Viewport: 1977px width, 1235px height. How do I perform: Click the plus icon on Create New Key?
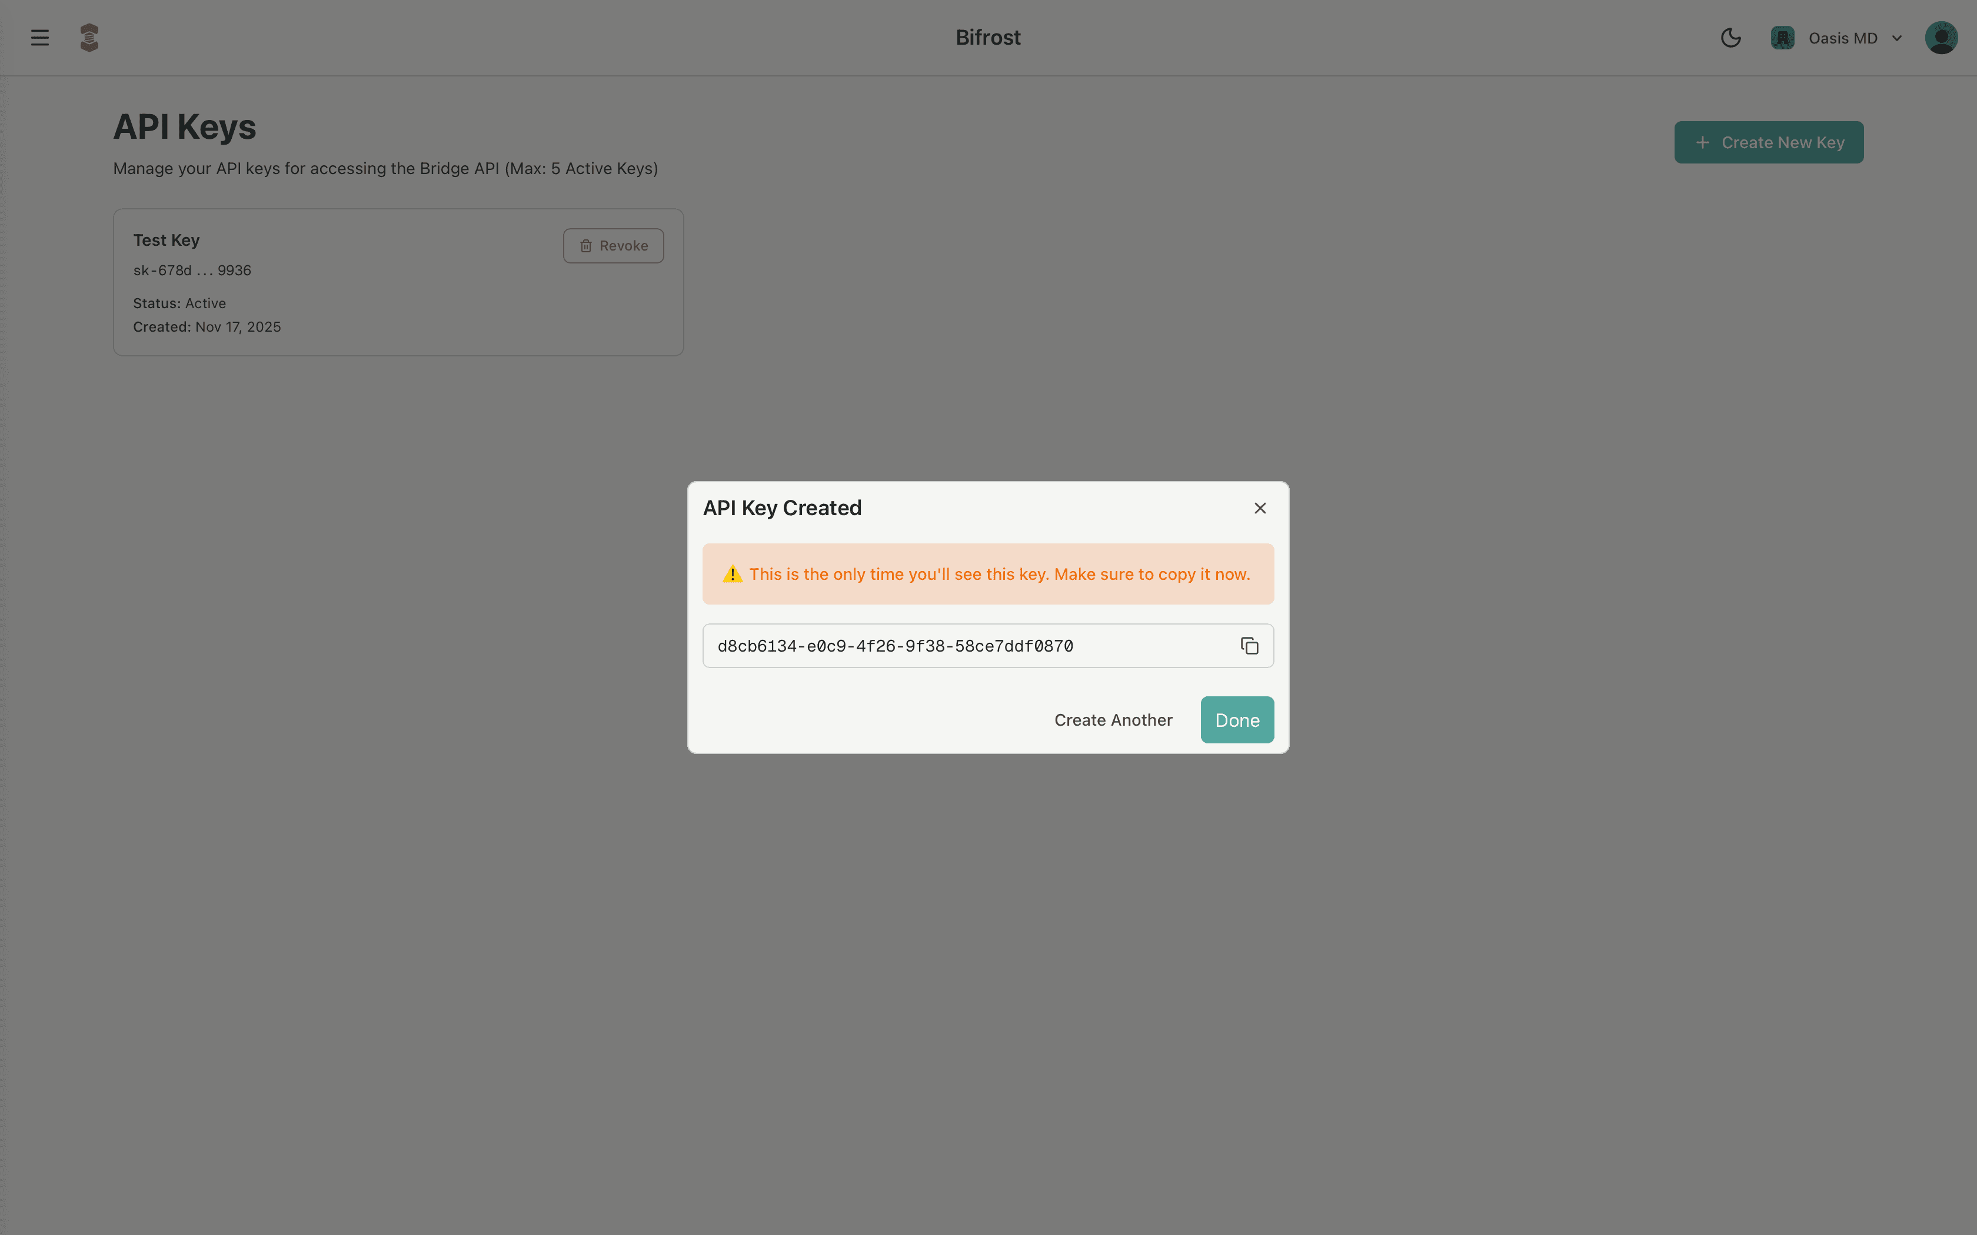click(1702, 142)
